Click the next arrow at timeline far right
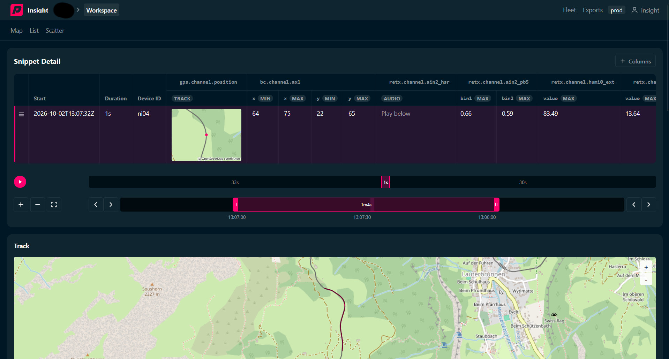The width and height of the screenshot is (669, 359). 649,205
